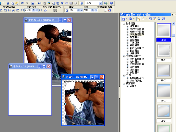Click the Tone curve icon in toolbar
This screenshot has width=176, height=132.
pyautogui.click(x=67, y=3)
